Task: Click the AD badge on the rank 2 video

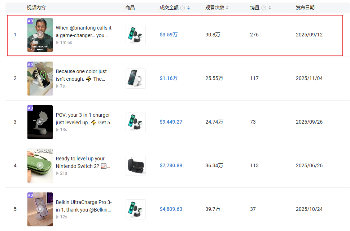Action: pyautogui.click(x=30, y=65)
